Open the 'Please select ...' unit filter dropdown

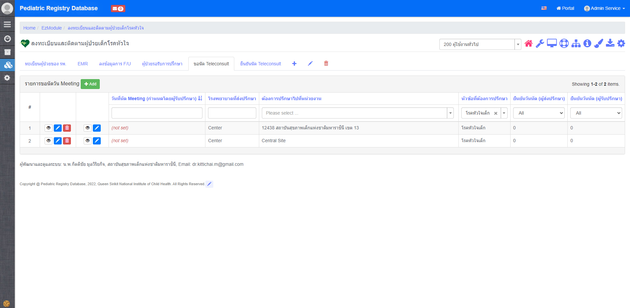tap(357, 113)
